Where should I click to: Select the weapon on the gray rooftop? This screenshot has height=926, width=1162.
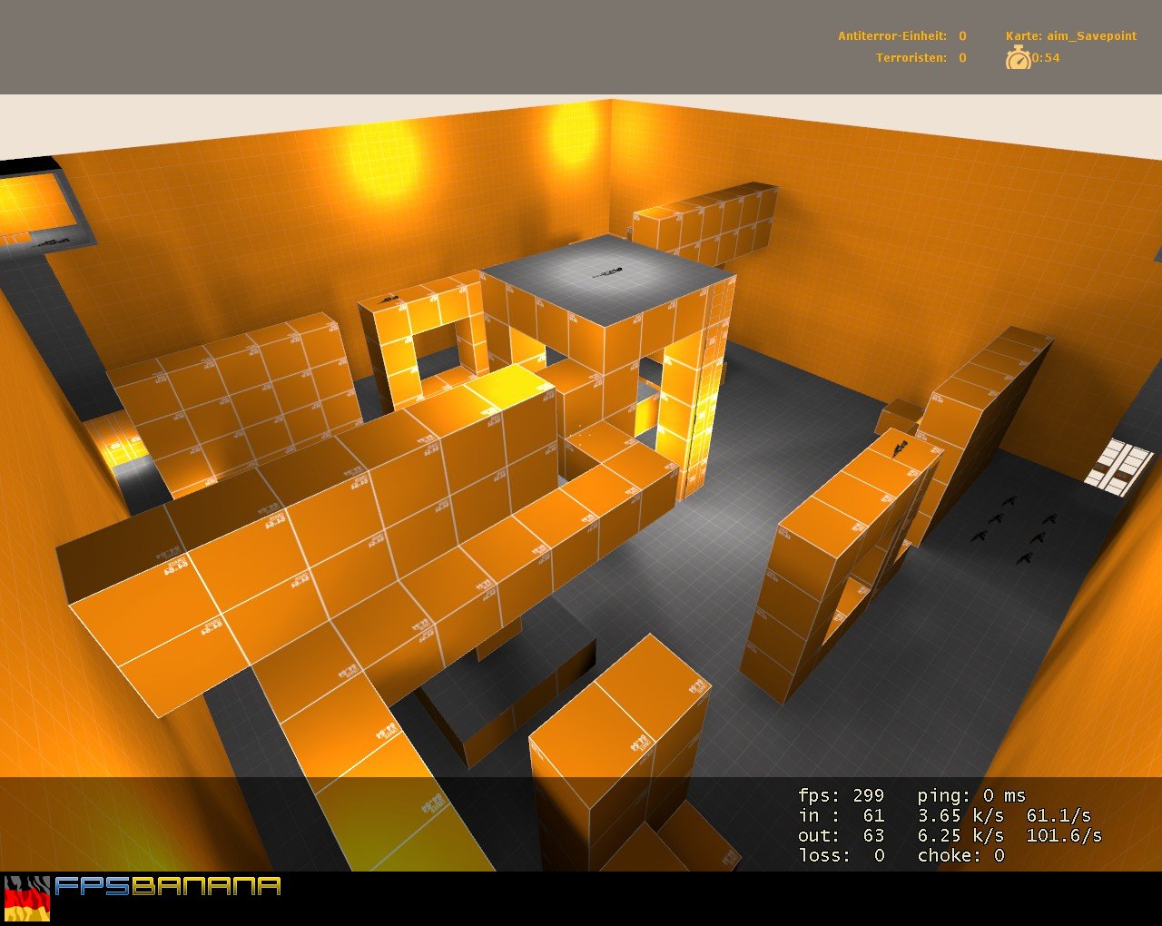[x=606, y=271]
